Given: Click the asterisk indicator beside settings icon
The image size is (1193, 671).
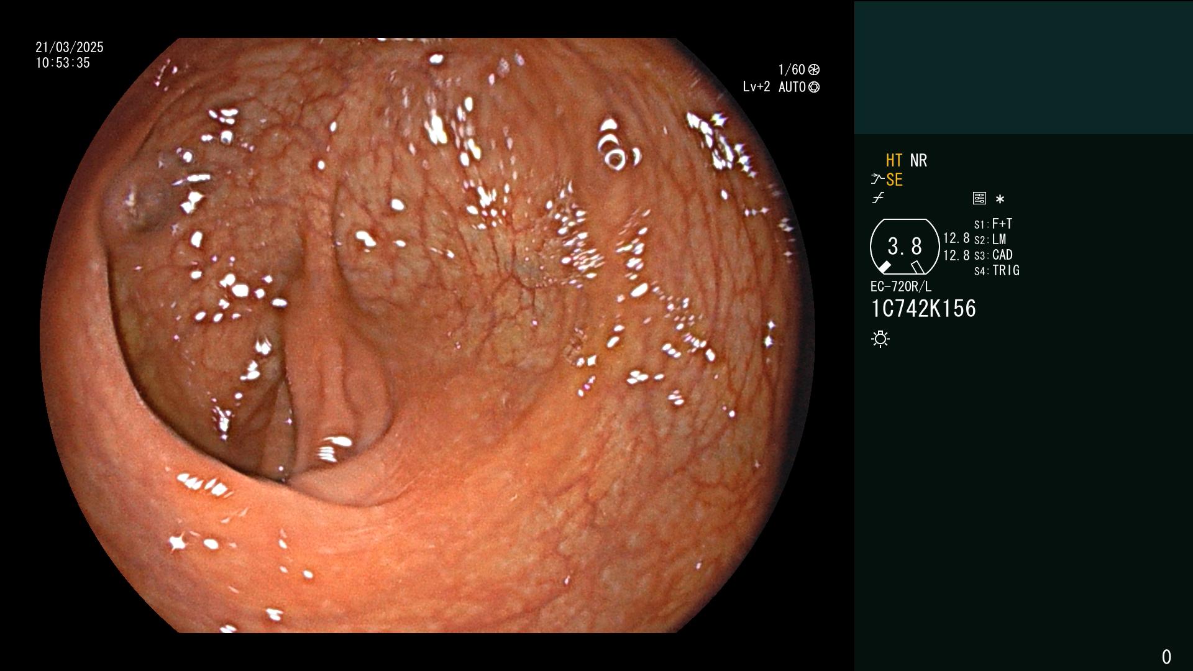Looking at the screenshot, I should 1000,199.
